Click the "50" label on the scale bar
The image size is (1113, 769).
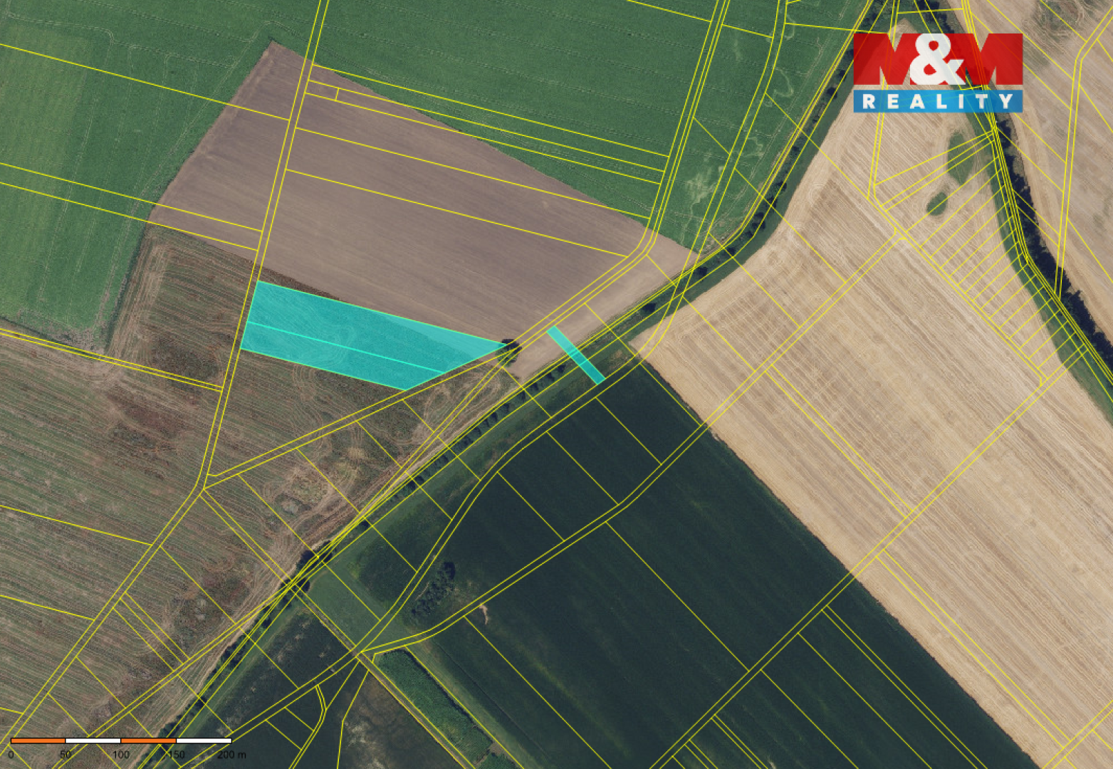[66, 755]
